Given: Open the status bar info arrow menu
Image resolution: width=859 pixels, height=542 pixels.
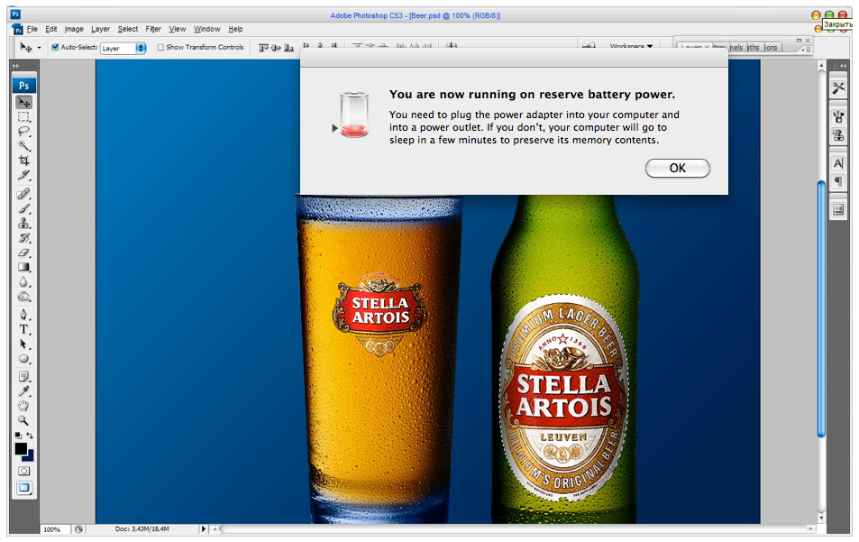Looking at the screenshot, I should (203, 529).
